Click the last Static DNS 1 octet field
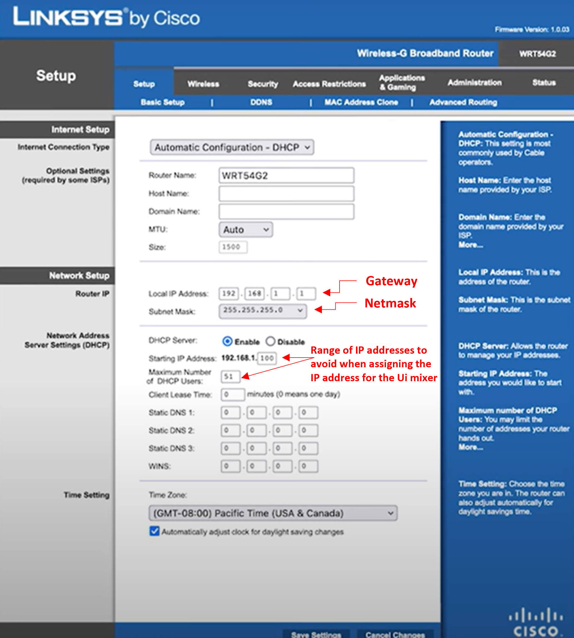The image size is (574, 638). click(308, 412)
